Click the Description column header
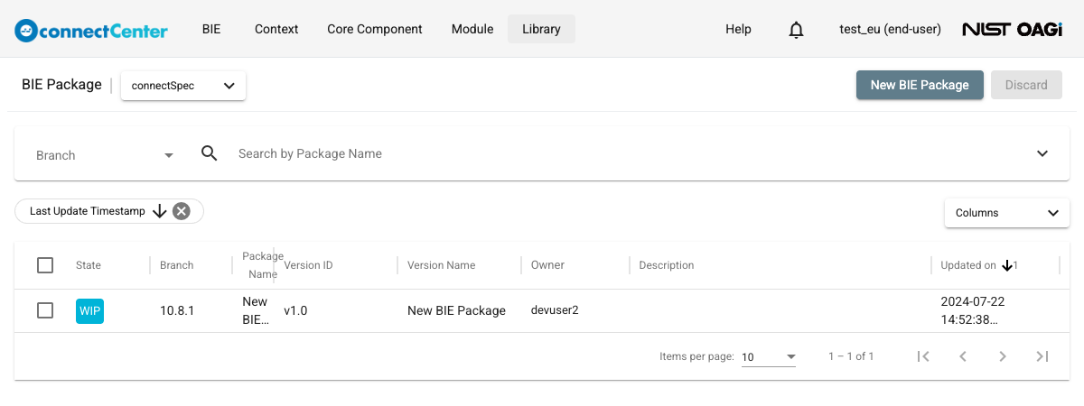The width and height of the screenshot is (1084, 406). click(667, 265)
